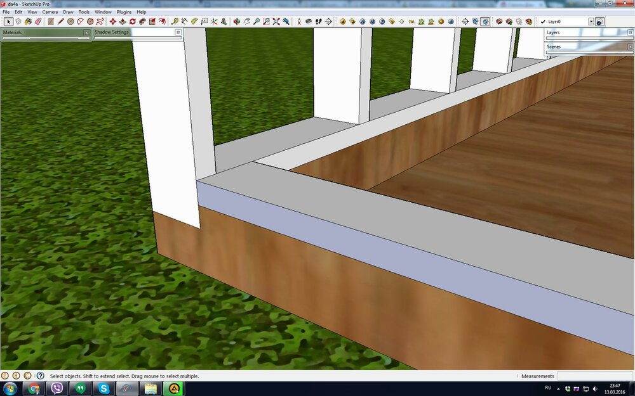
Task: Open the Layer0 dropdown list
Action: (591, 22)
